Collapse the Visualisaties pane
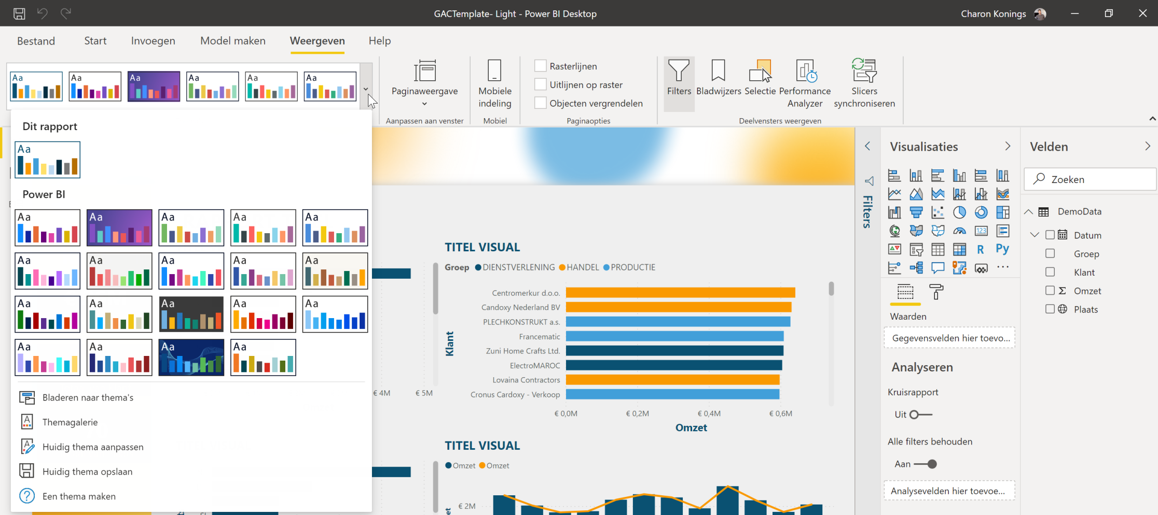This screenshot has height=515, width=1158. coord(1008,146)
